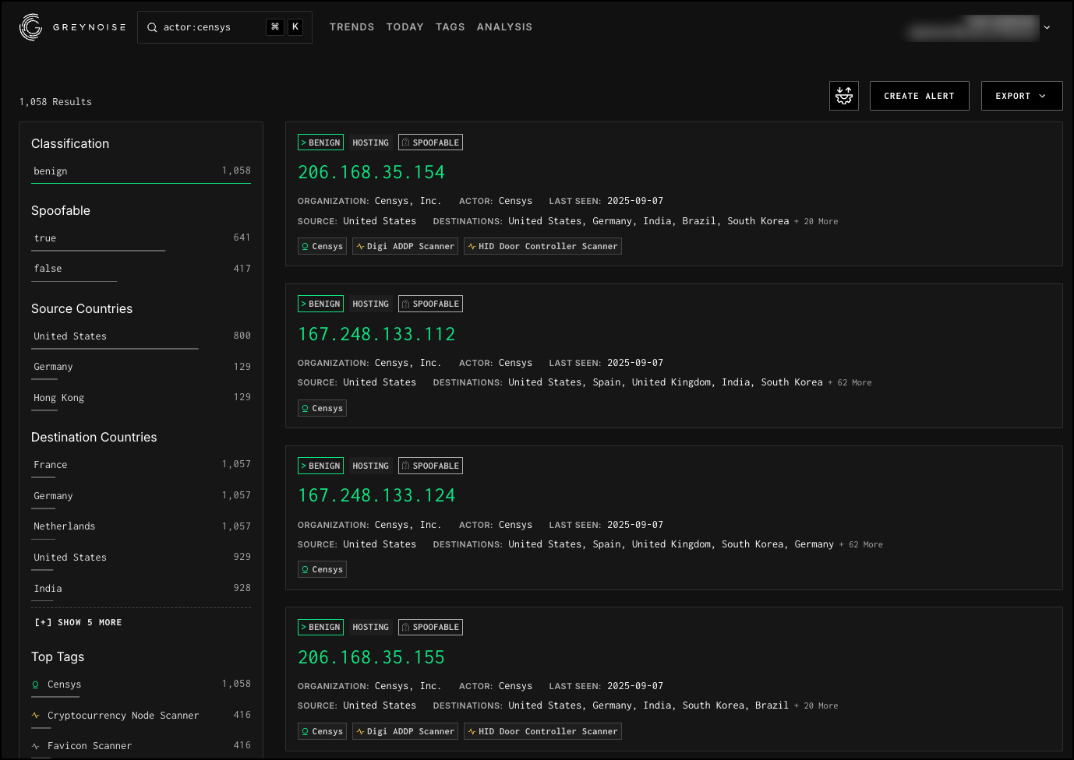Screen dimensions: 1074x760
Task: Expand '+ 62 More' destinations on 167.248.133.124
Action: pos(860,545)
